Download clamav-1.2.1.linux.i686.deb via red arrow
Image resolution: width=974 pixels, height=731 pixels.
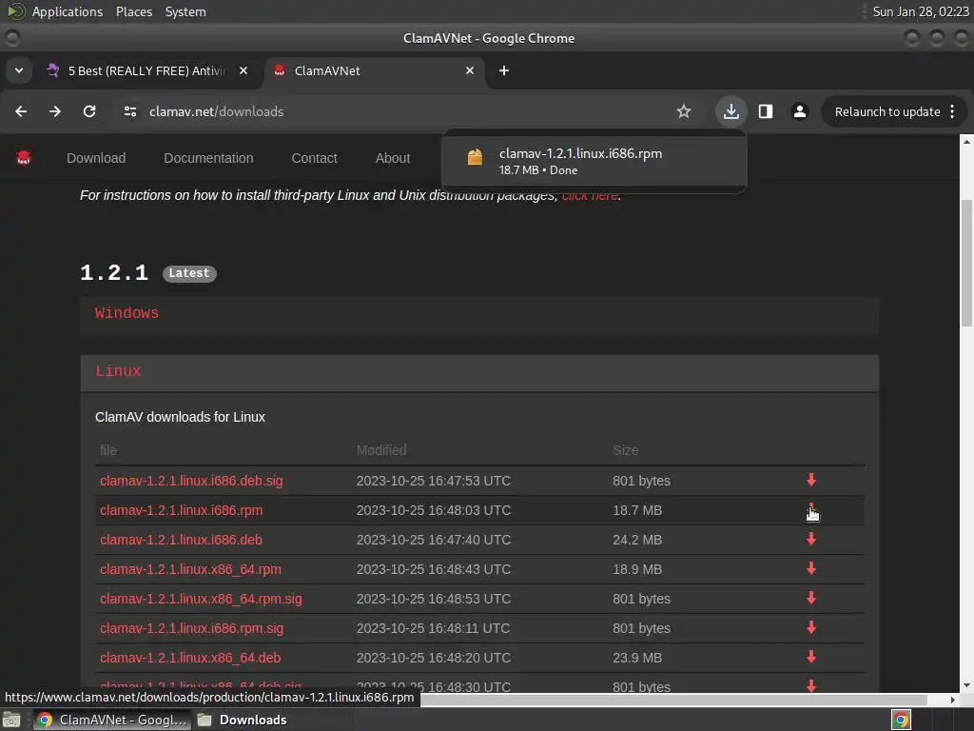[811, 539]
